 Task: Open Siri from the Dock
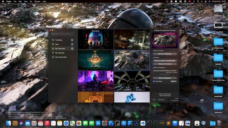[21, 123]
